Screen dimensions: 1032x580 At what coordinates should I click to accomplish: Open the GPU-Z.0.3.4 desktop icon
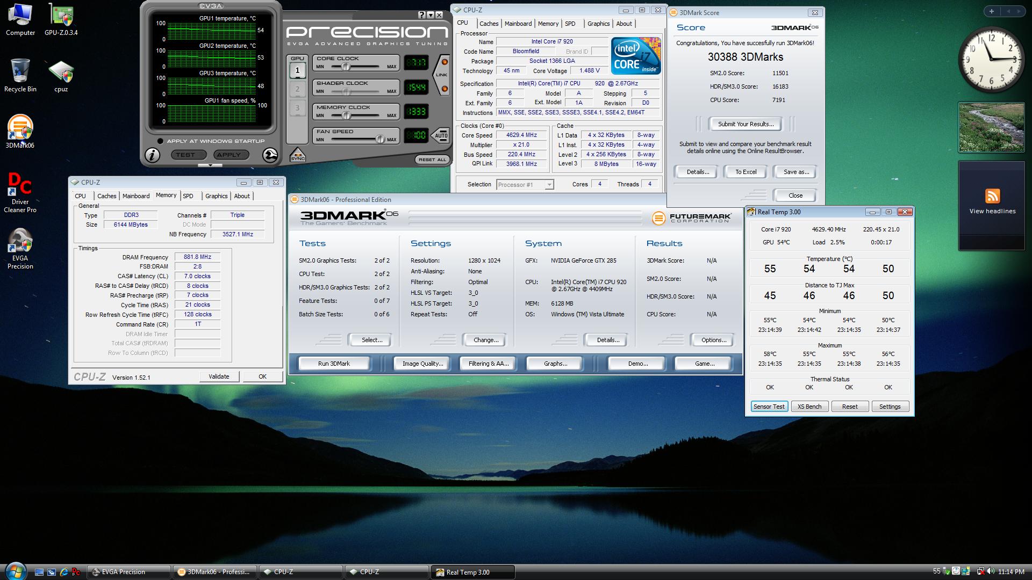tap(61, 20)
